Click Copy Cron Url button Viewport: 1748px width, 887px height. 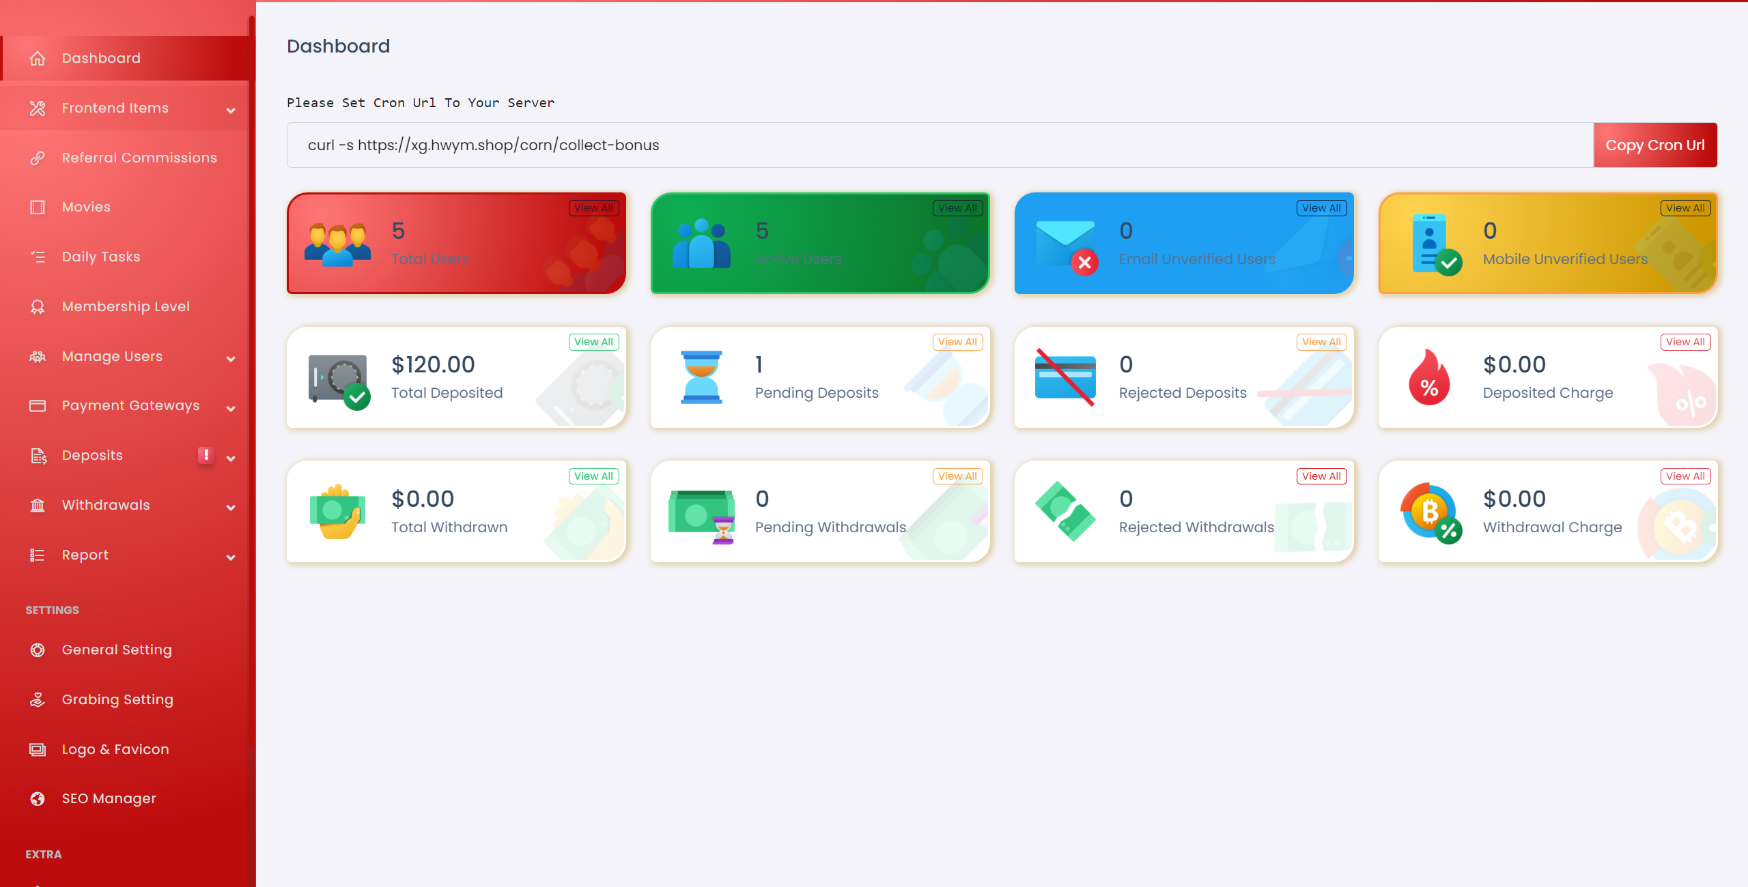pos(1657,145)
